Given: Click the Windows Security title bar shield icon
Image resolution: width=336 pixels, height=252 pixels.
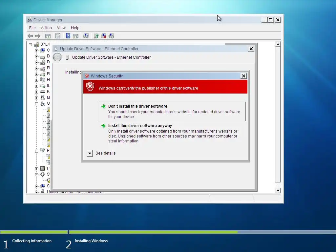Looking at the screenshot, I should [x=87, y=76].
